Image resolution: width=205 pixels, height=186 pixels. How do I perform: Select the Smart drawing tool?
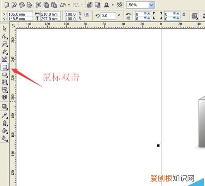(x=5, y=59)
